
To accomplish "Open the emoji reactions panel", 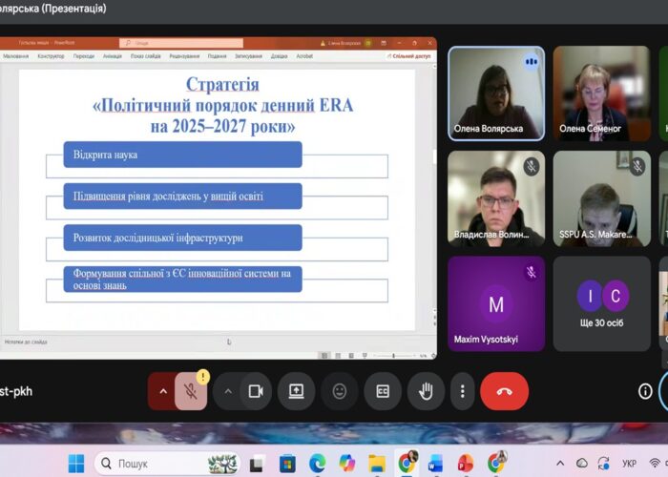I will 340,391.
